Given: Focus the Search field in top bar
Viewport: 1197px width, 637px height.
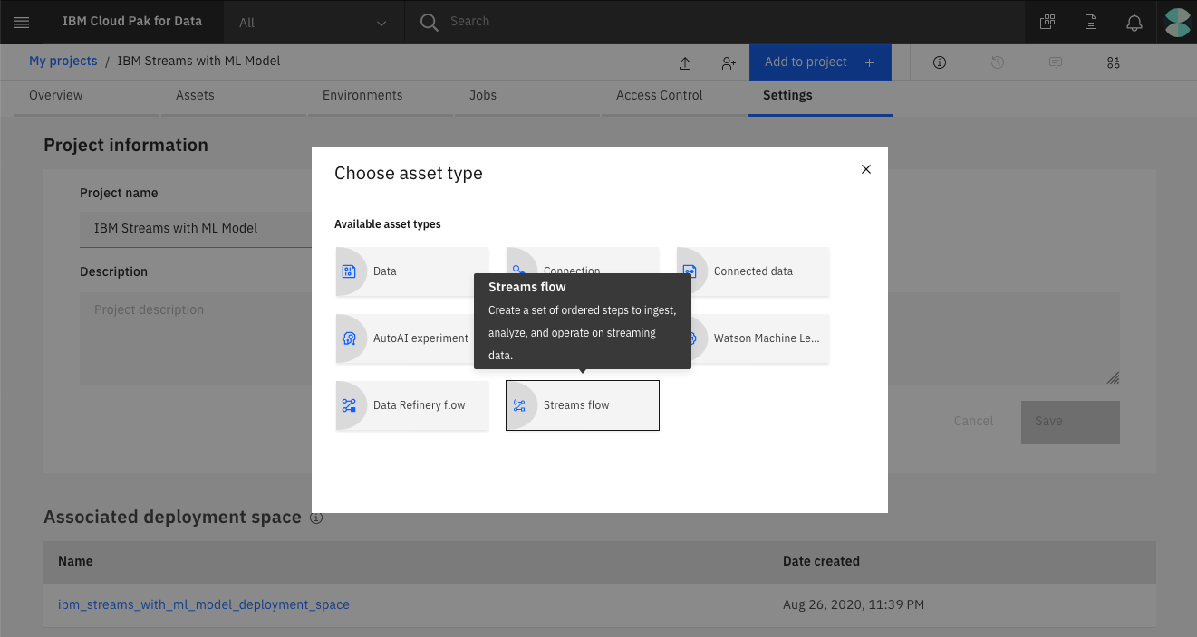Looking at the screenshot, I should (x=716, y=22).
